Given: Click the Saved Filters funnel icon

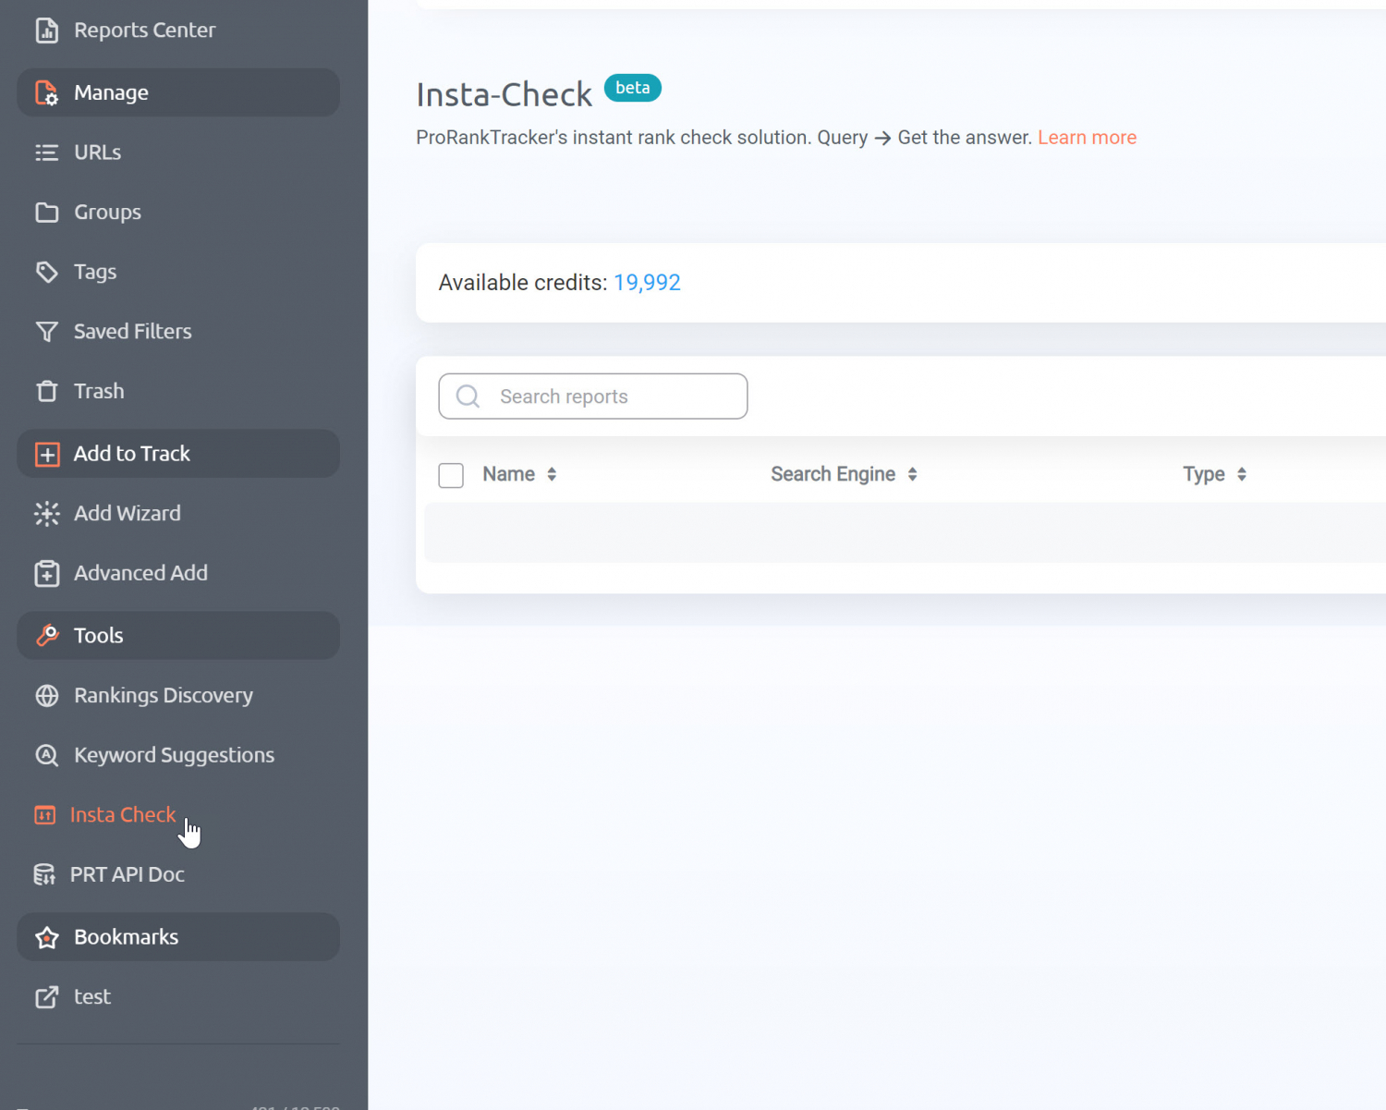Looking at the screenshot, I should click(46, 332).
